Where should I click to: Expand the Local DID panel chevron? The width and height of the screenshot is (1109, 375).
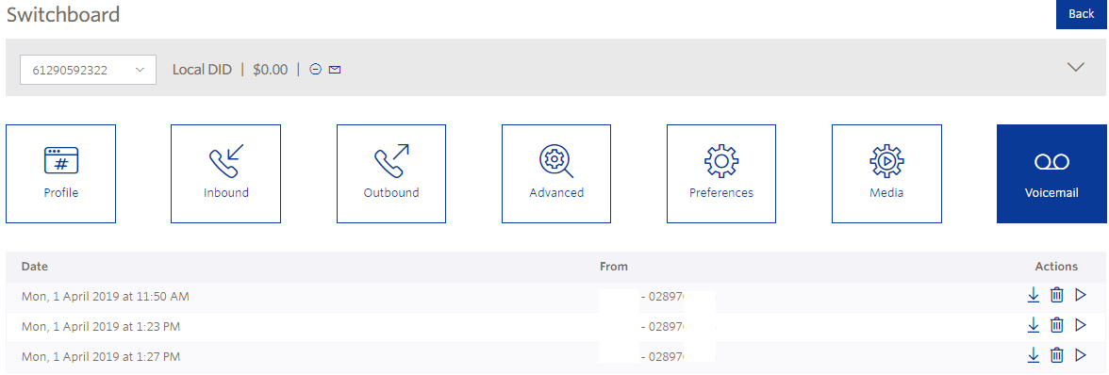[x=1076, y=67]
